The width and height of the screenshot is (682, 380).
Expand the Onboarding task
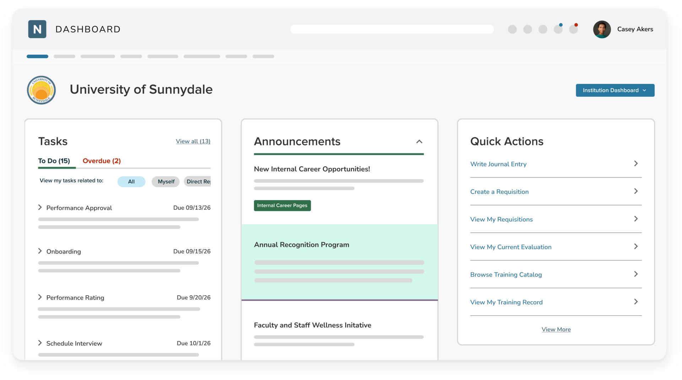click(x=40, y=251)
